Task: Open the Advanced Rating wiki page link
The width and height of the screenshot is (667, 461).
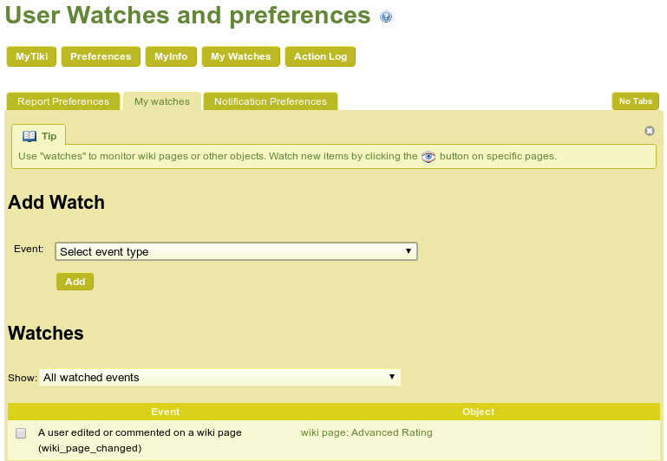Action: coord(366,432)
